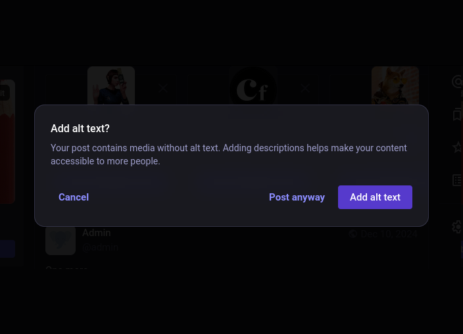Open the Preferences gear icon in the sidebar
463x334 pixels.
point(458,227)
